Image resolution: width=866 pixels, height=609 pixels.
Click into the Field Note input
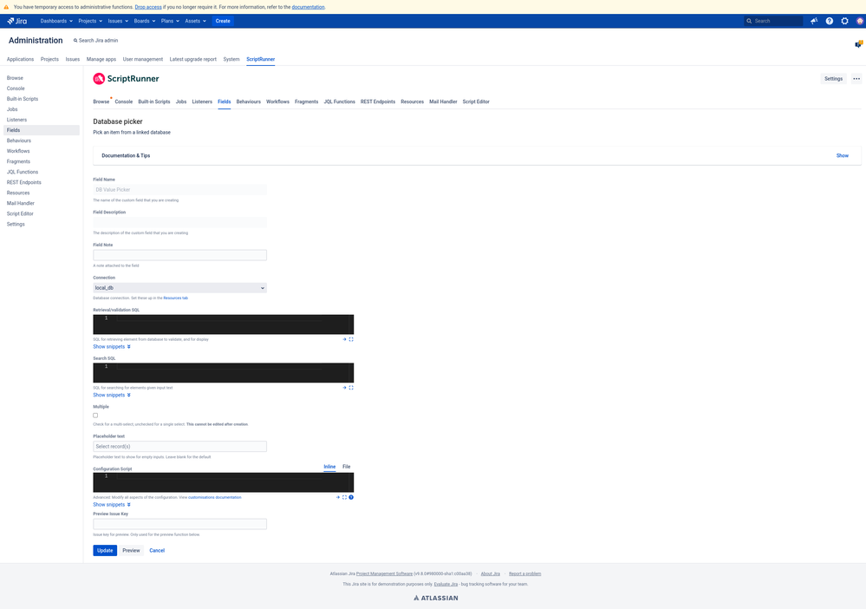(x=179, y=255)
